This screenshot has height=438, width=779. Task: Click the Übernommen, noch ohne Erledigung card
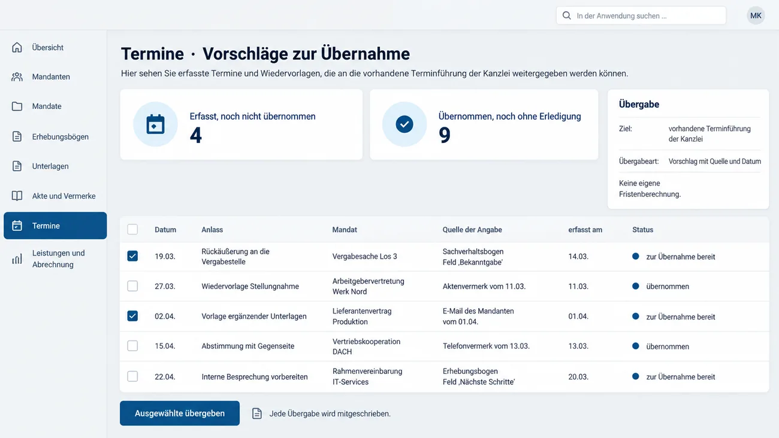click(484, 124)
